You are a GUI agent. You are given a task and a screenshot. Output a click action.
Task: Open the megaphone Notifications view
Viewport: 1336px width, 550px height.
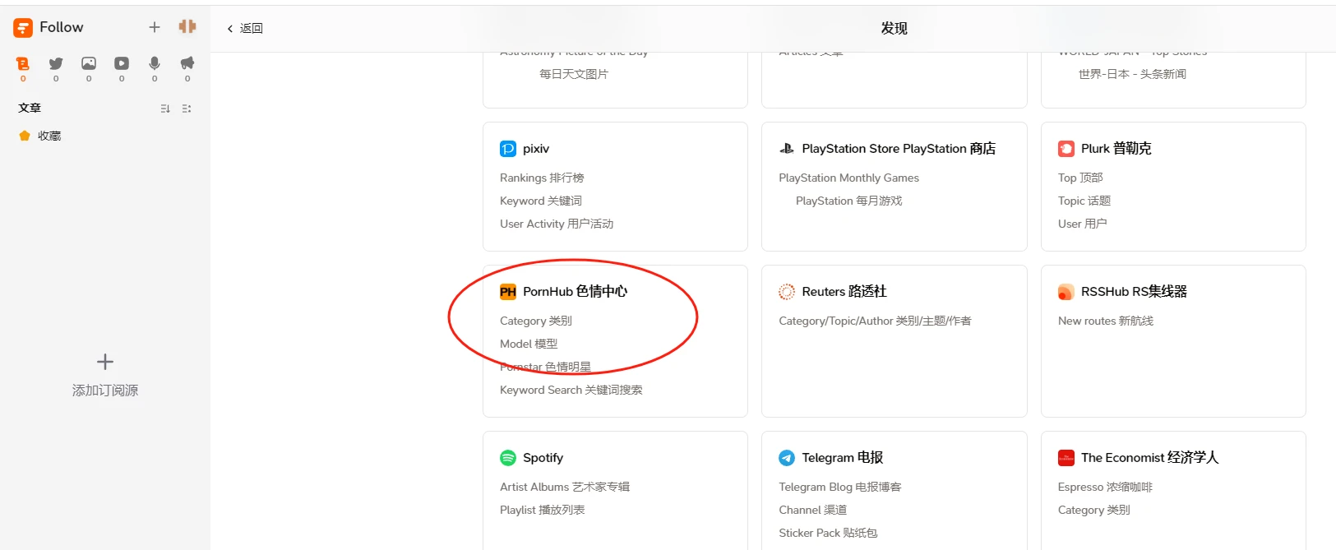click(187, 64)
